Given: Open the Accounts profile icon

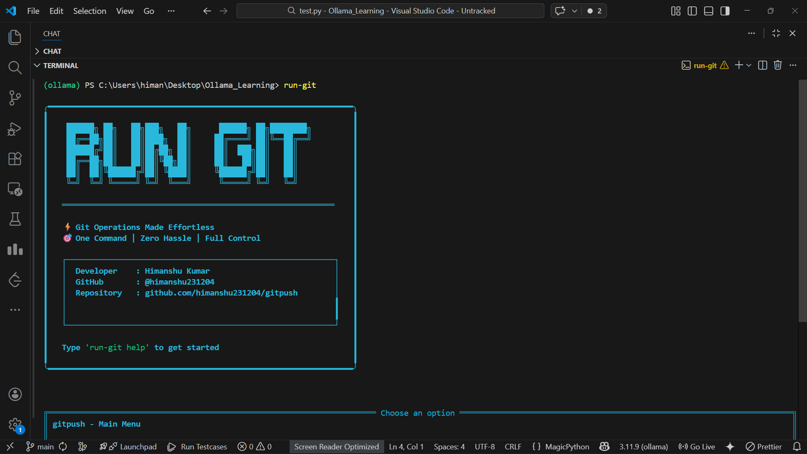Looking at the screenshot, I should pyautogui.click(x=15, y=394).
